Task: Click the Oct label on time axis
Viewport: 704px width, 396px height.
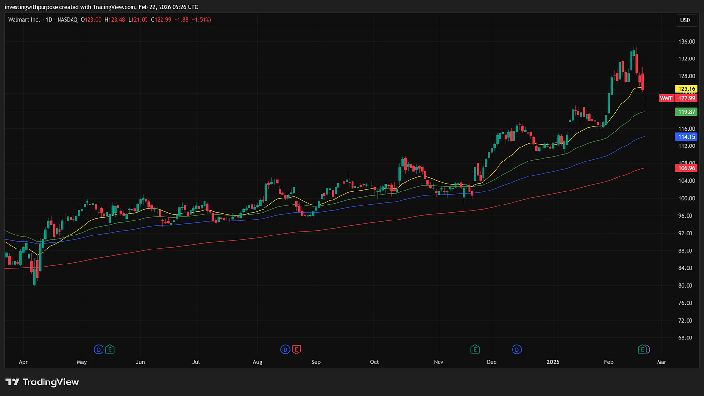Action: (x=374, y=362)
